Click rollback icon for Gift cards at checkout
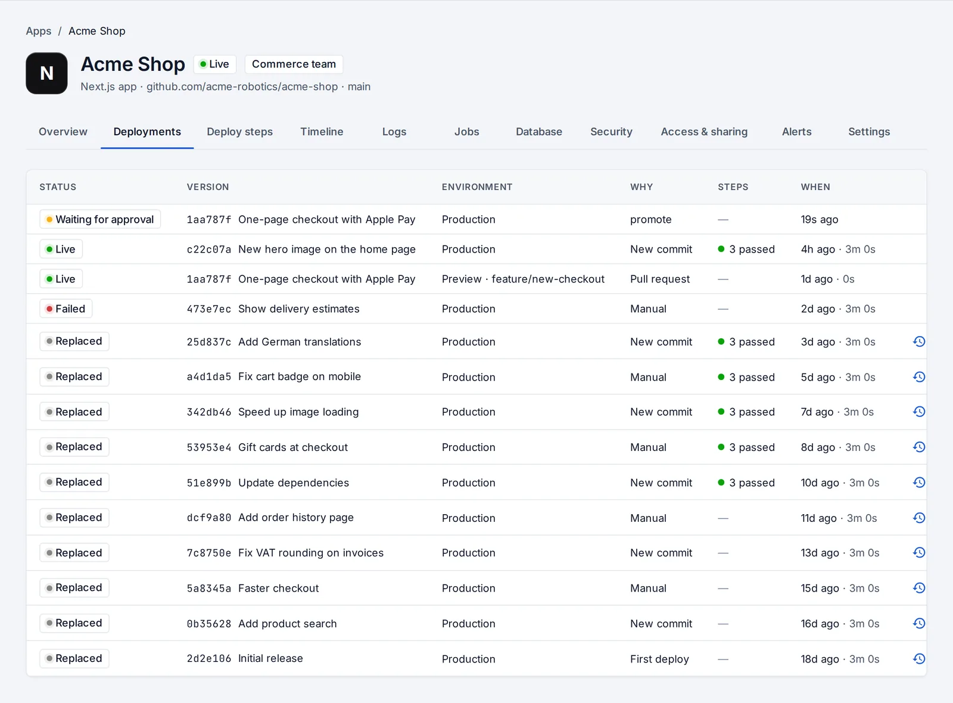Screen dimensions: 953x703 tap(919, 447)
